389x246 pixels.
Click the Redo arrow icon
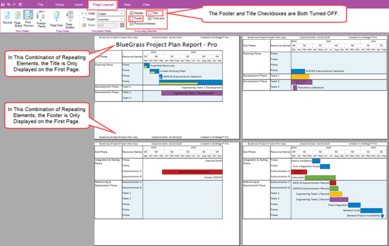(14, 4)
